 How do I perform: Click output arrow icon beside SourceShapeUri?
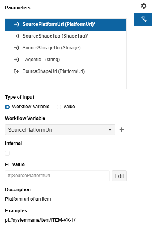(16, 71)
